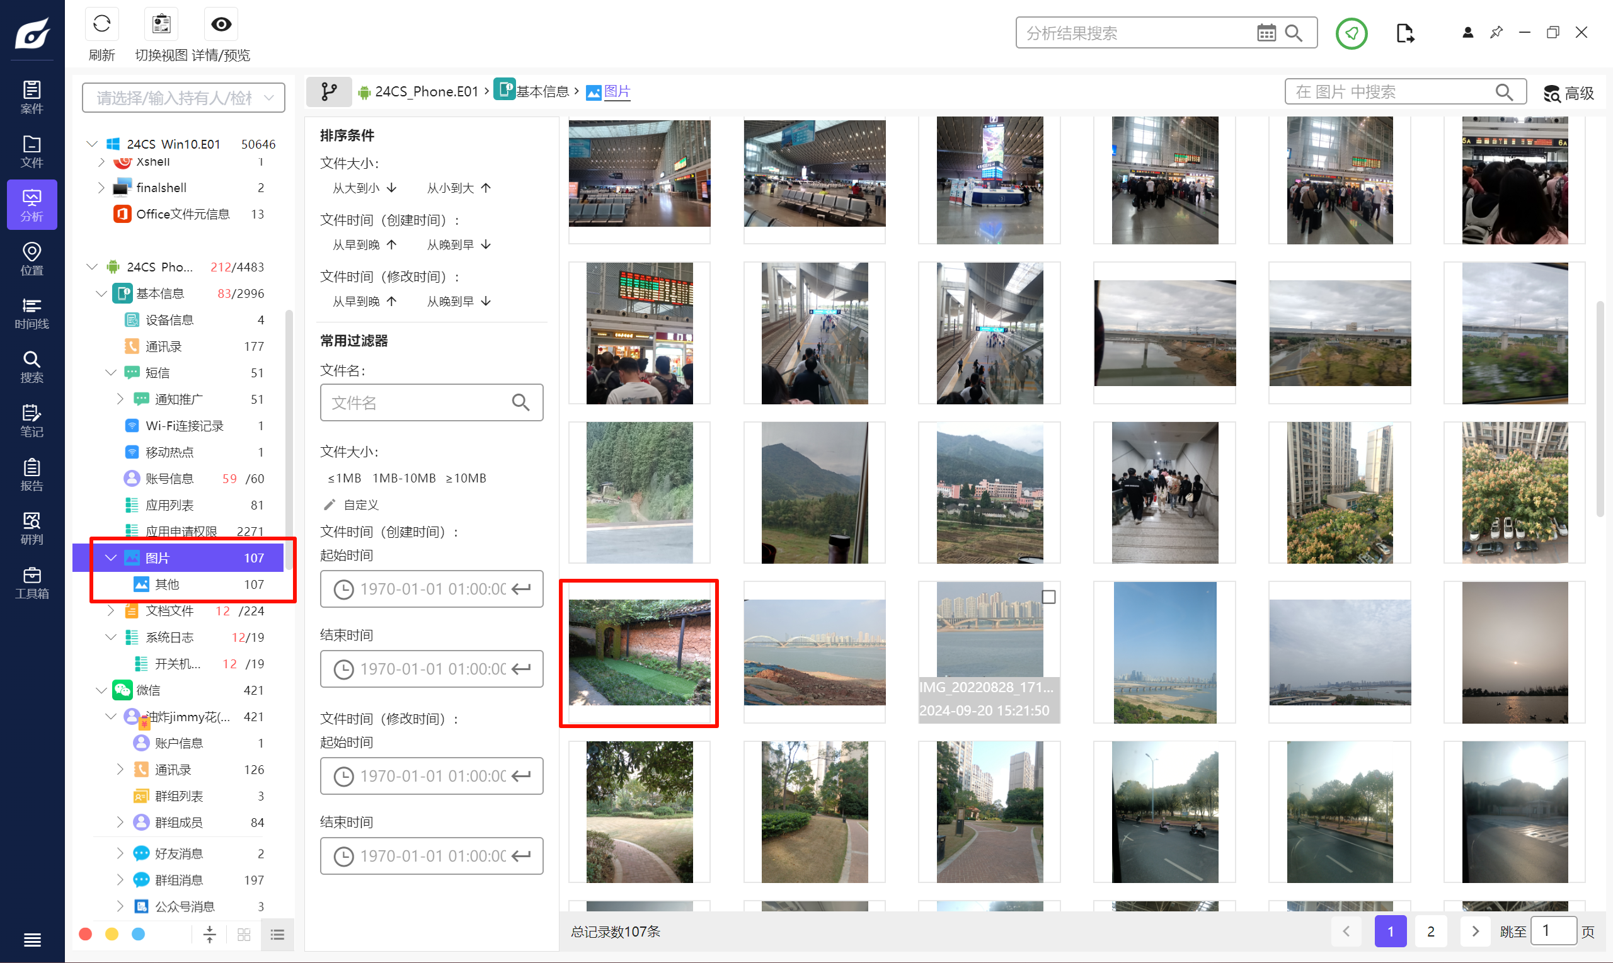Click the red color tag dot
The image size is (1613, 963).
[x=85, y=934]
